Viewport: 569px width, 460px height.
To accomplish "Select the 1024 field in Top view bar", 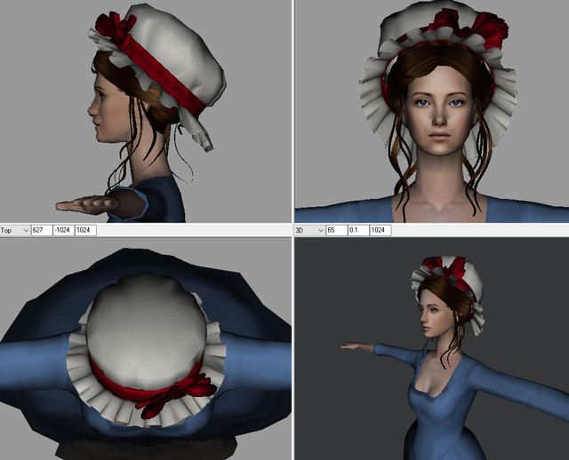I will pos(85,230).
